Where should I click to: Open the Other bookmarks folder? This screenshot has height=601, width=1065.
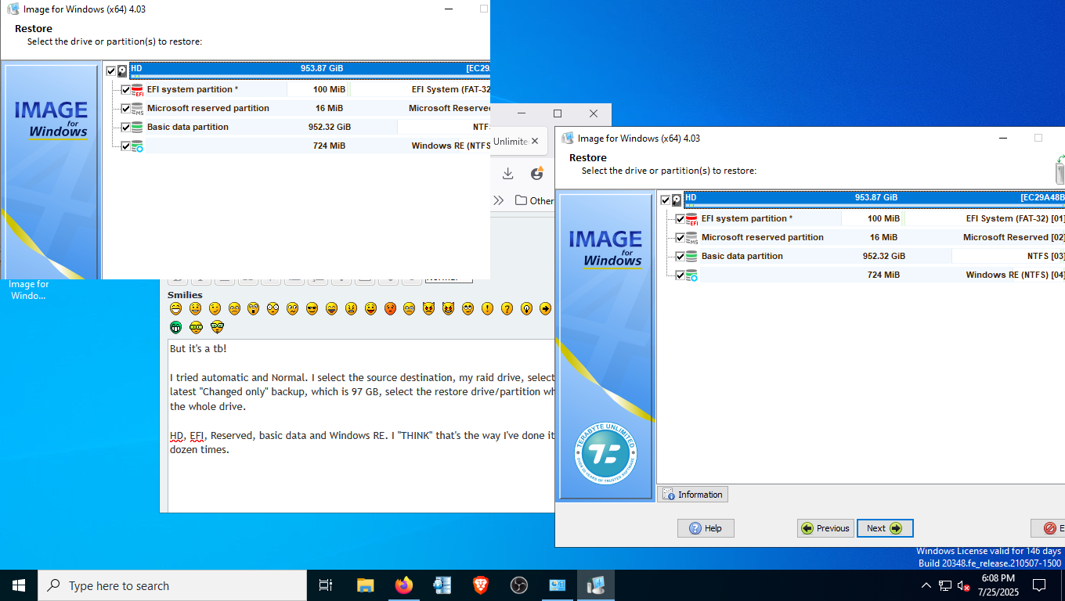(534, 200)
